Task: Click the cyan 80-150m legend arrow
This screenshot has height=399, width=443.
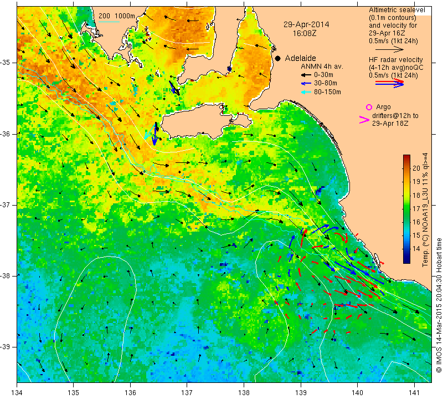Action: (x=306, y=92)
